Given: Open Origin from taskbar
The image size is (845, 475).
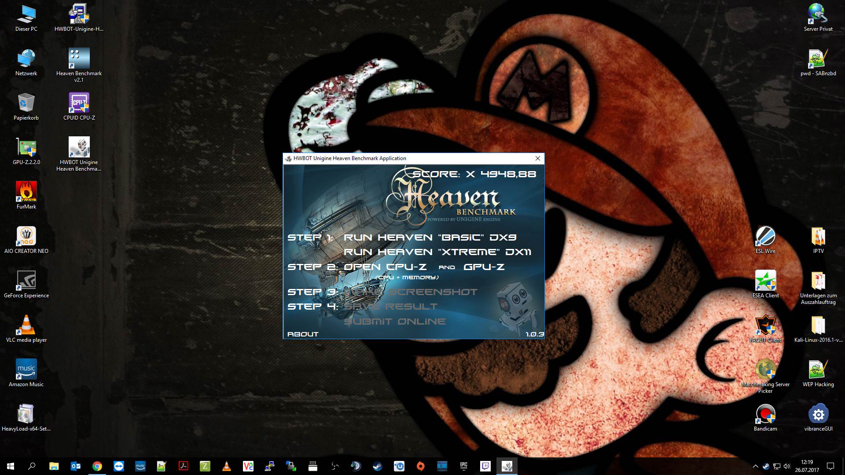Looking at the screenshot, I should [x=420, y=466].
